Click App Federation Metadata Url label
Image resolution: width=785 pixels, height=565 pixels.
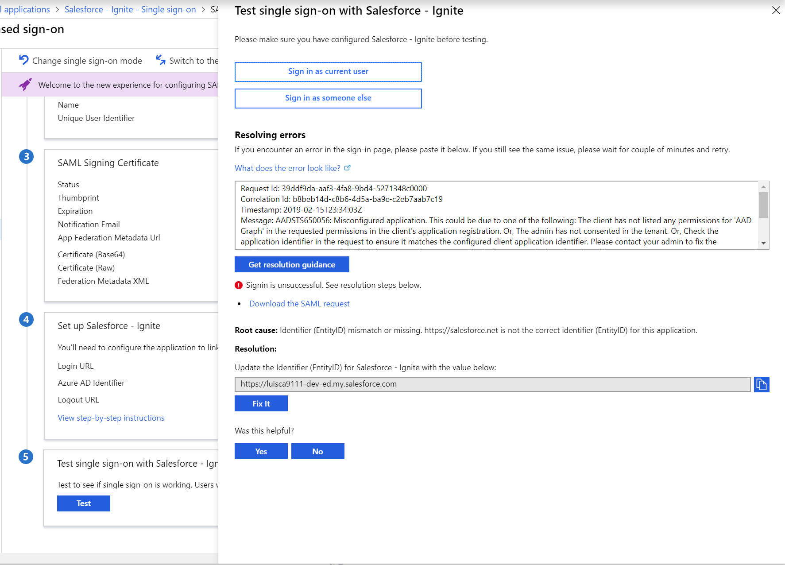coord(109,238)
